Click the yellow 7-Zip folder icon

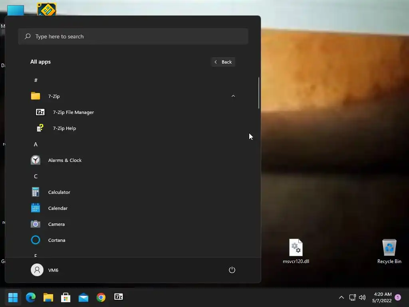[x=36, y=96]
